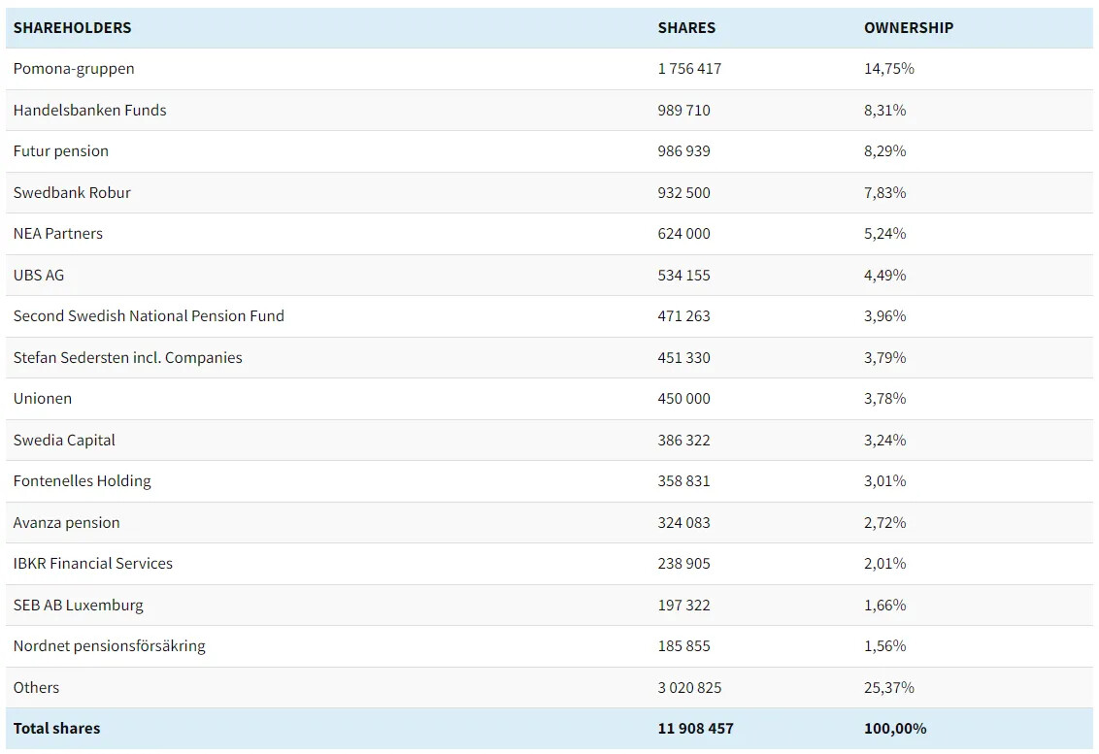Click Total shares value 11 908 457
The height and width of the screenshot is (754, 1099).
point(695,729)
